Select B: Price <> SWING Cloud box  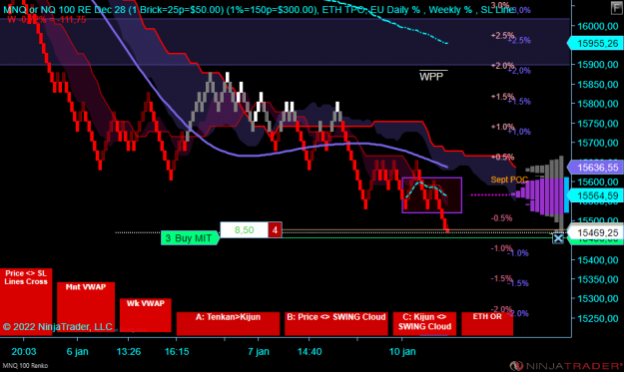(x=336, y=323)
